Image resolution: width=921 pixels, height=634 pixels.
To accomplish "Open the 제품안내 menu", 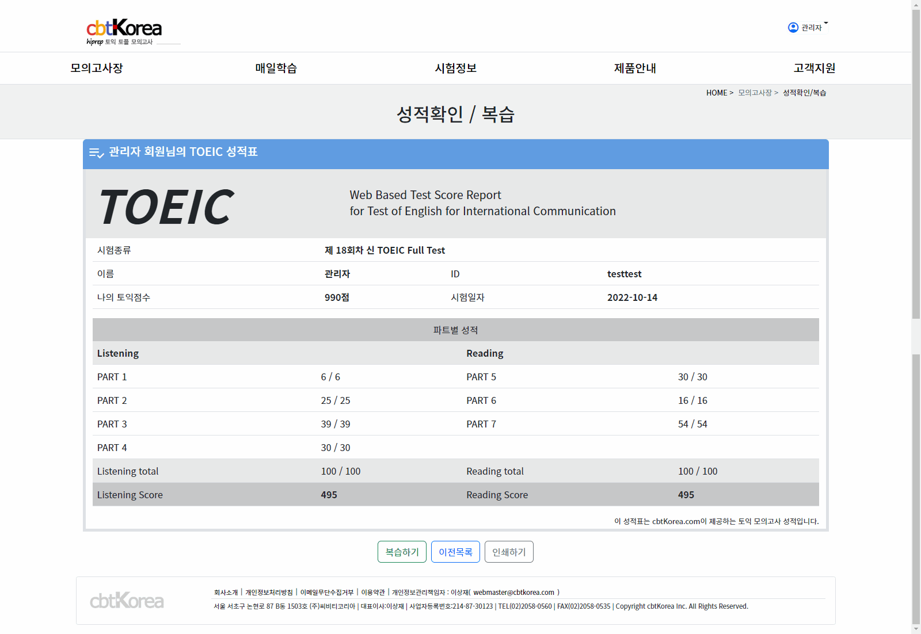I will click(635, 68).
